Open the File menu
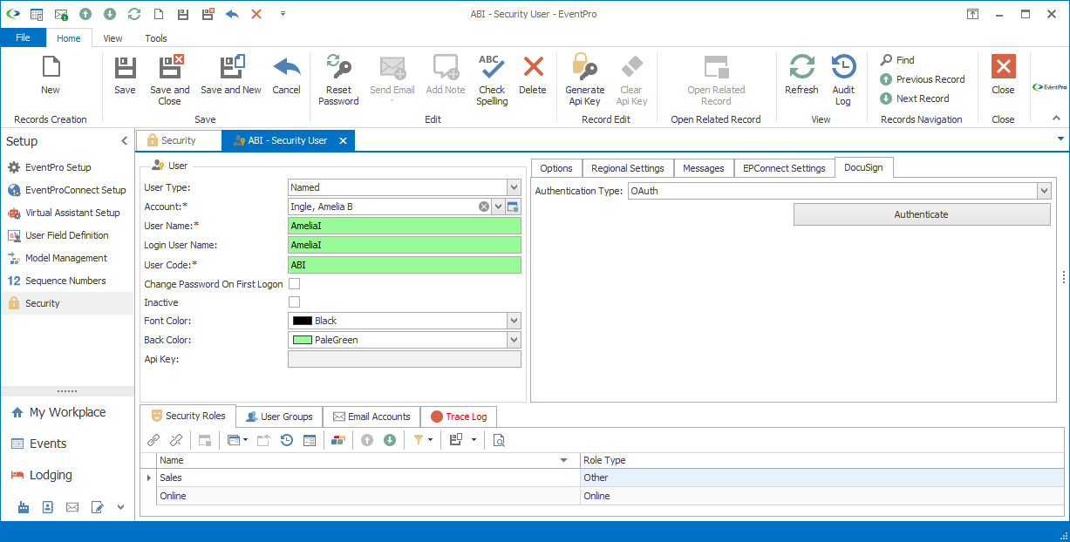1070x542 pixels. [x=23, y=38]
